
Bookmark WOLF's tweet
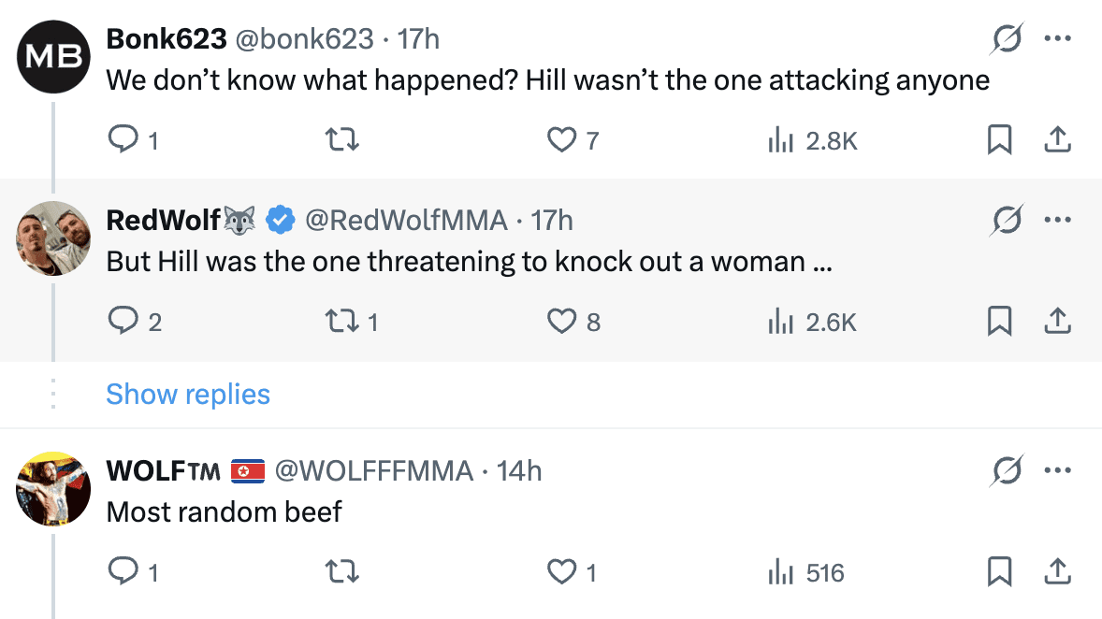pyautogui.click(x=999, y=571)
